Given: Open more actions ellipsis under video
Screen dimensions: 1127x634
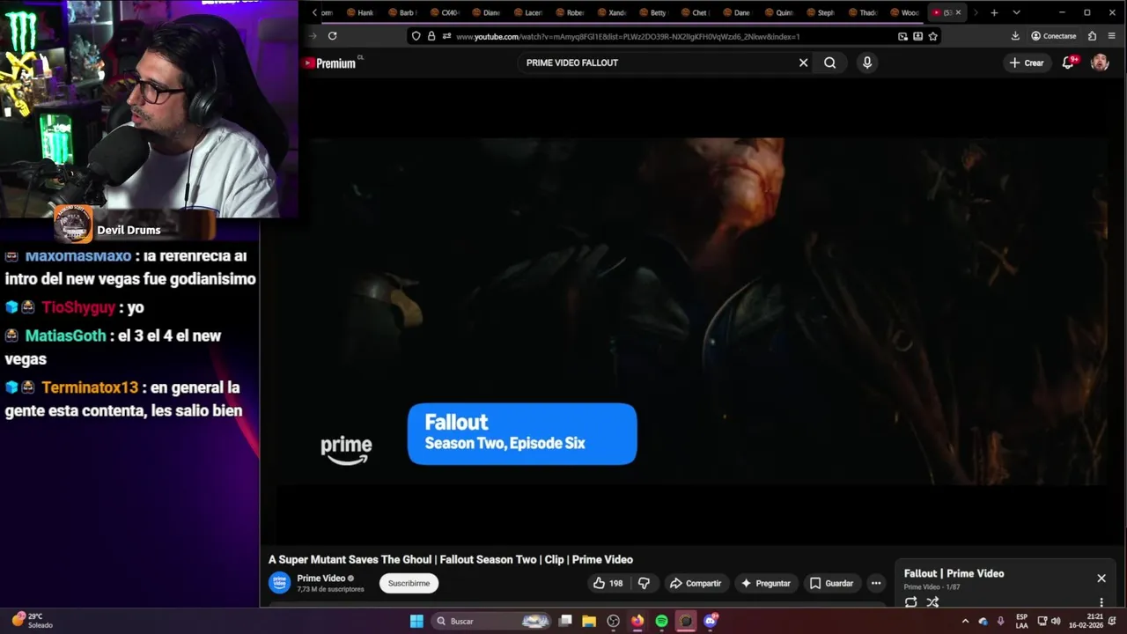Looking at the screenshot, I should pyautogui.click(x=875, y=583).
